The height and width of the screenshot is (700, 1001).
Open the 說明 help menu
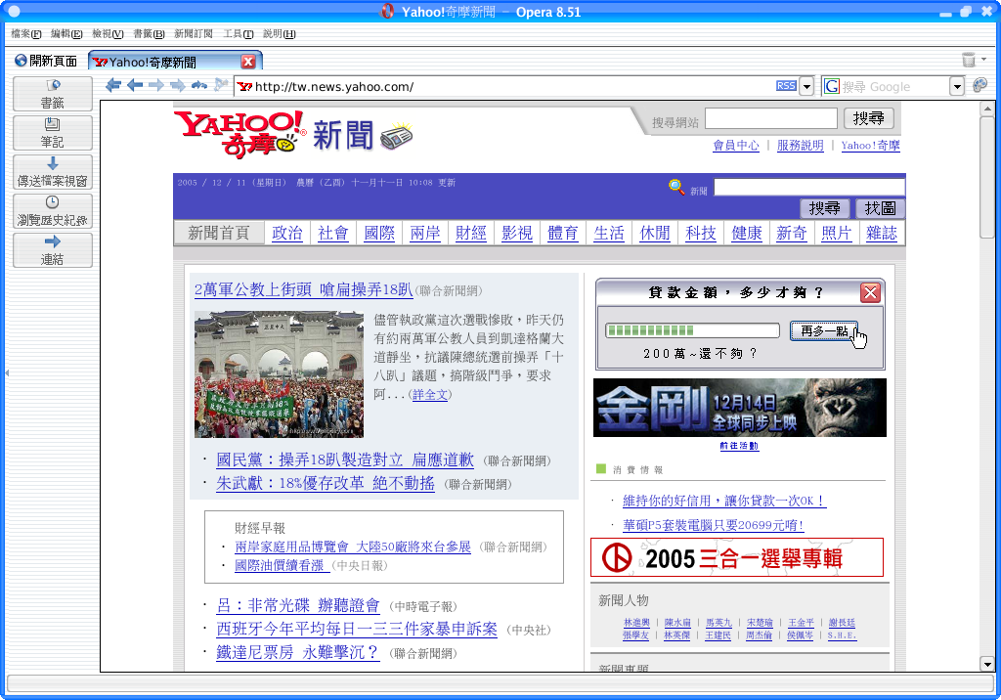[279, 34]
